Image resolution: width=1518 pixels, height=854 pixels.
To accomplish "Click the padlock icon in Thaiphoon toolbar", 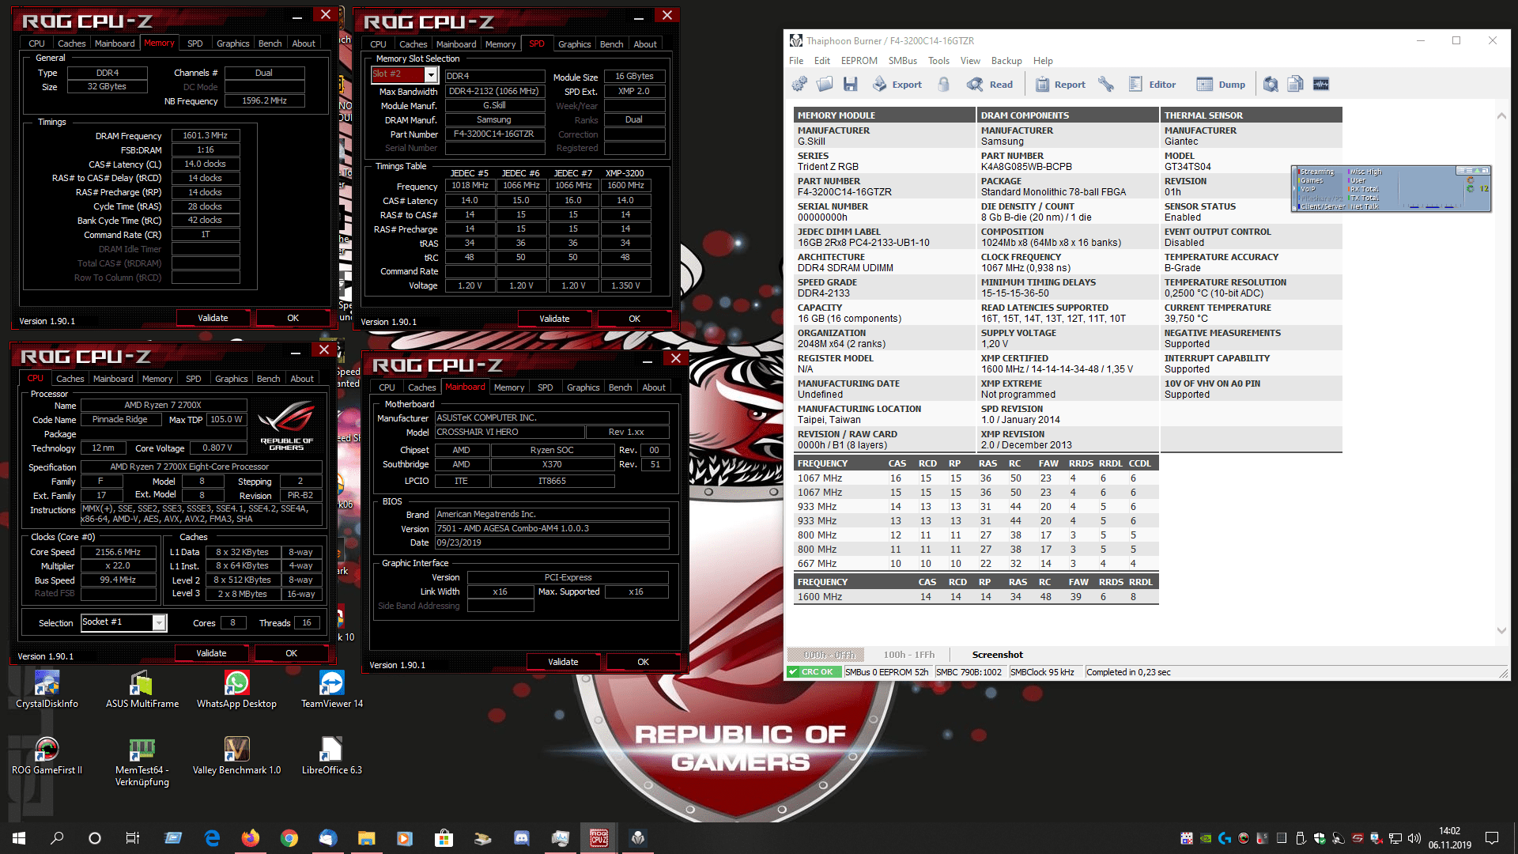I will pyautogui.click(x=943, y=84).
